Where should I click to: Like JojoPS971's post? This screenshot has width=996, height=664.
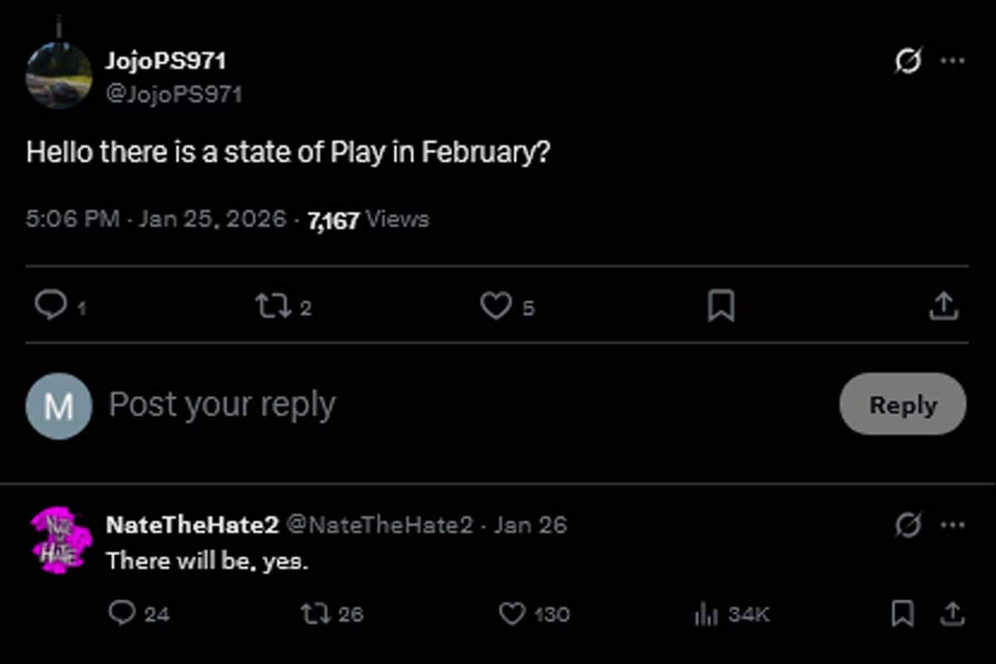[x=497, y=305]
